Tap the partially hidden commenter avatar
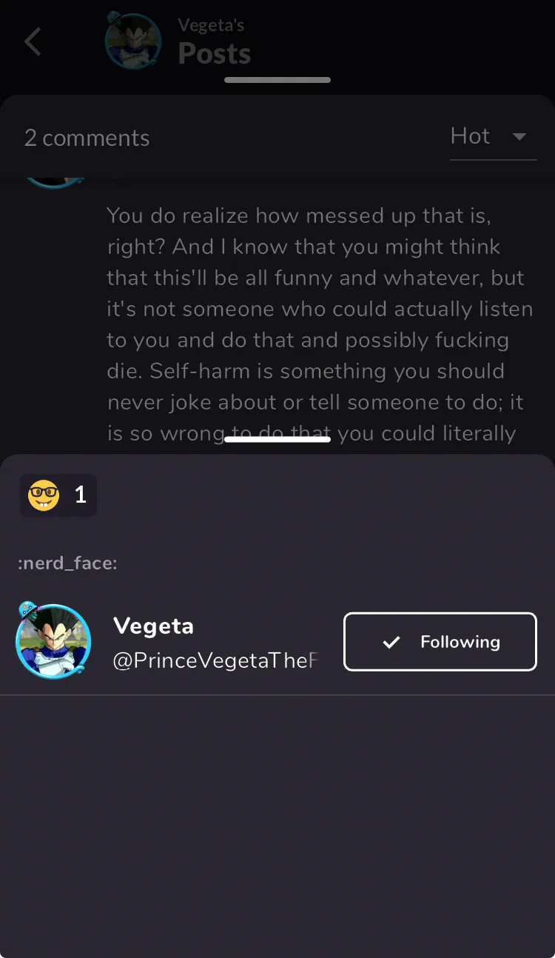 53,180
